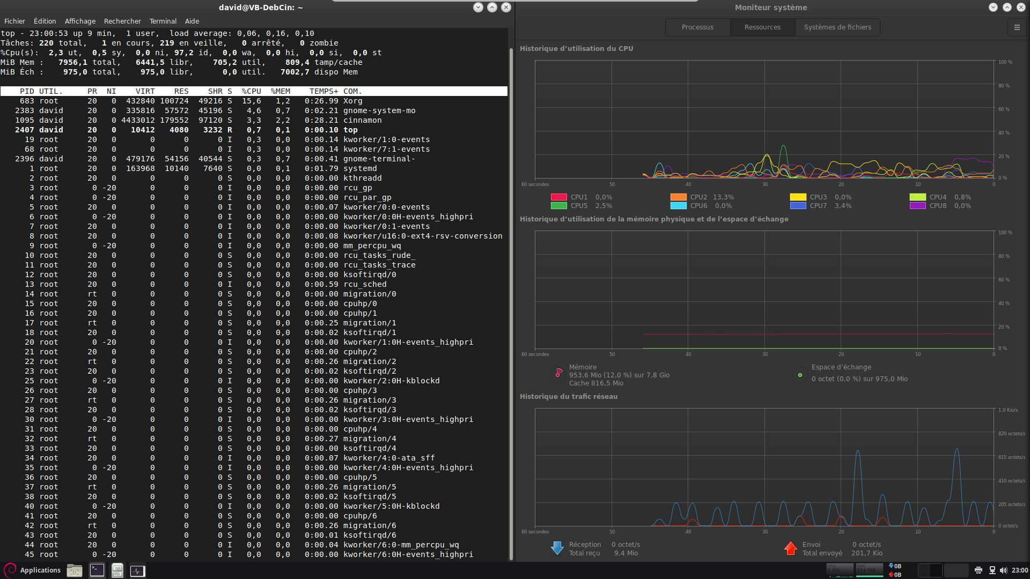Open the Affichage menu in the terminal

coord(80,21)
